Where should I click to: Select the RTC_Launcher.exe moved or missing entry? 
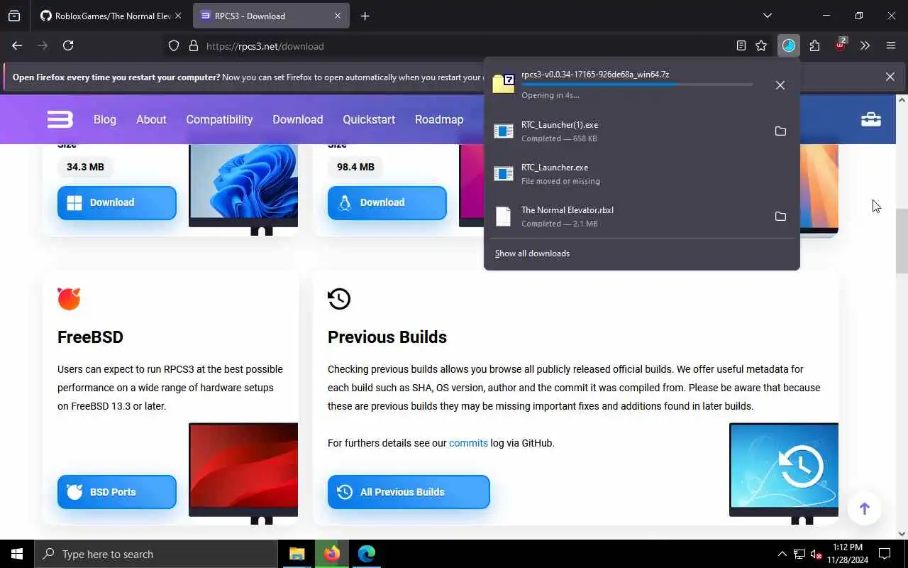(x=642, y=174)
